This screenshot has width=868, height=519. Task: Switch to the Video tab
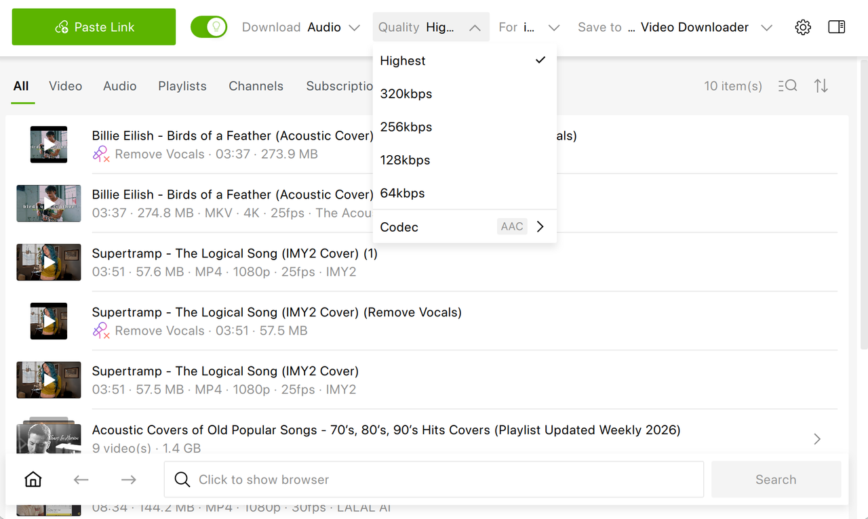tap(65, 86)
